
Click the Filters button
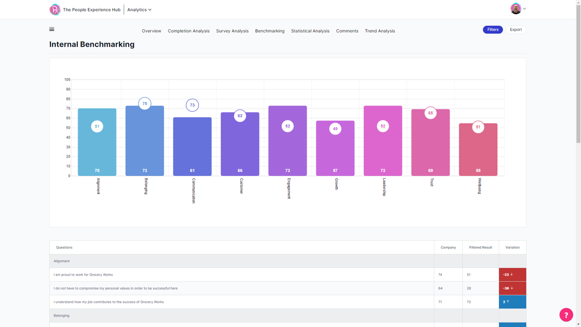click(x=492, y=29)
